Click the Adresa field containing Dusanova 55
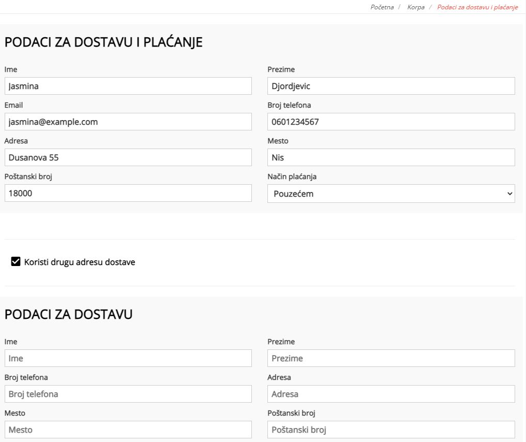 click(x=128, y=157)
